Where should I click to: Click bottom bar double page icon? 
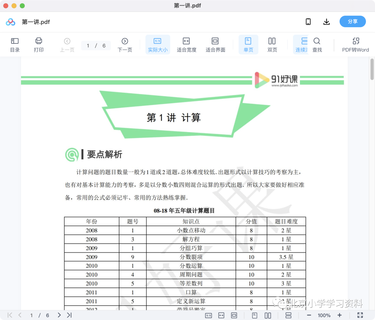click(268, 315)
